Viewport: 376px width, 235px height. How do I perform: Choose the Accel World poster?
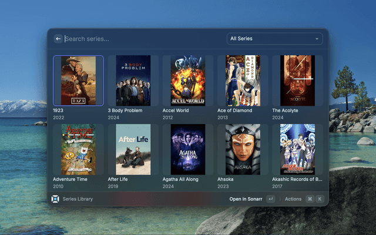click(188, 80)
